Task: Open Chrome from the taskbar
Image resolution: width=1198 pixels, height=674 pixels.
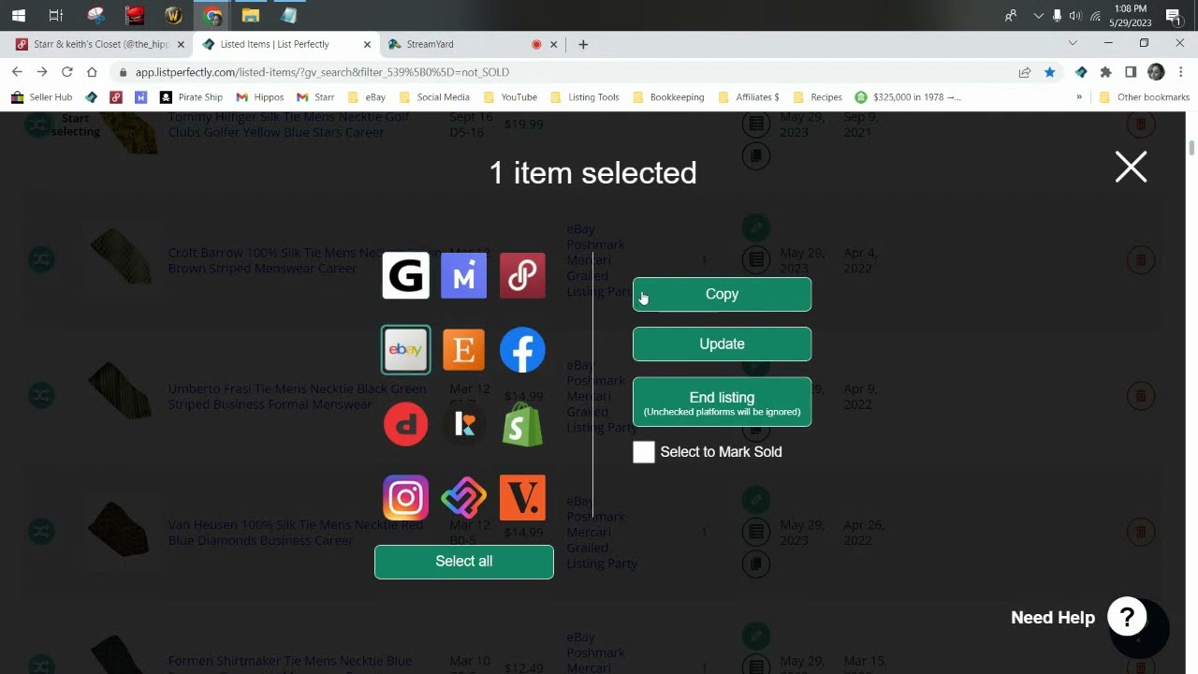Action: point(212,15)
